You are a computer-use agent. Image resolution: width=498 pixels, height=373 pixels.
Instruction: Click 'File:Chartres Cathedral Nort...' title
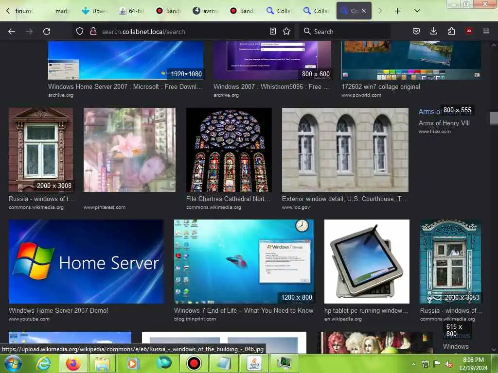coord(228,199)
